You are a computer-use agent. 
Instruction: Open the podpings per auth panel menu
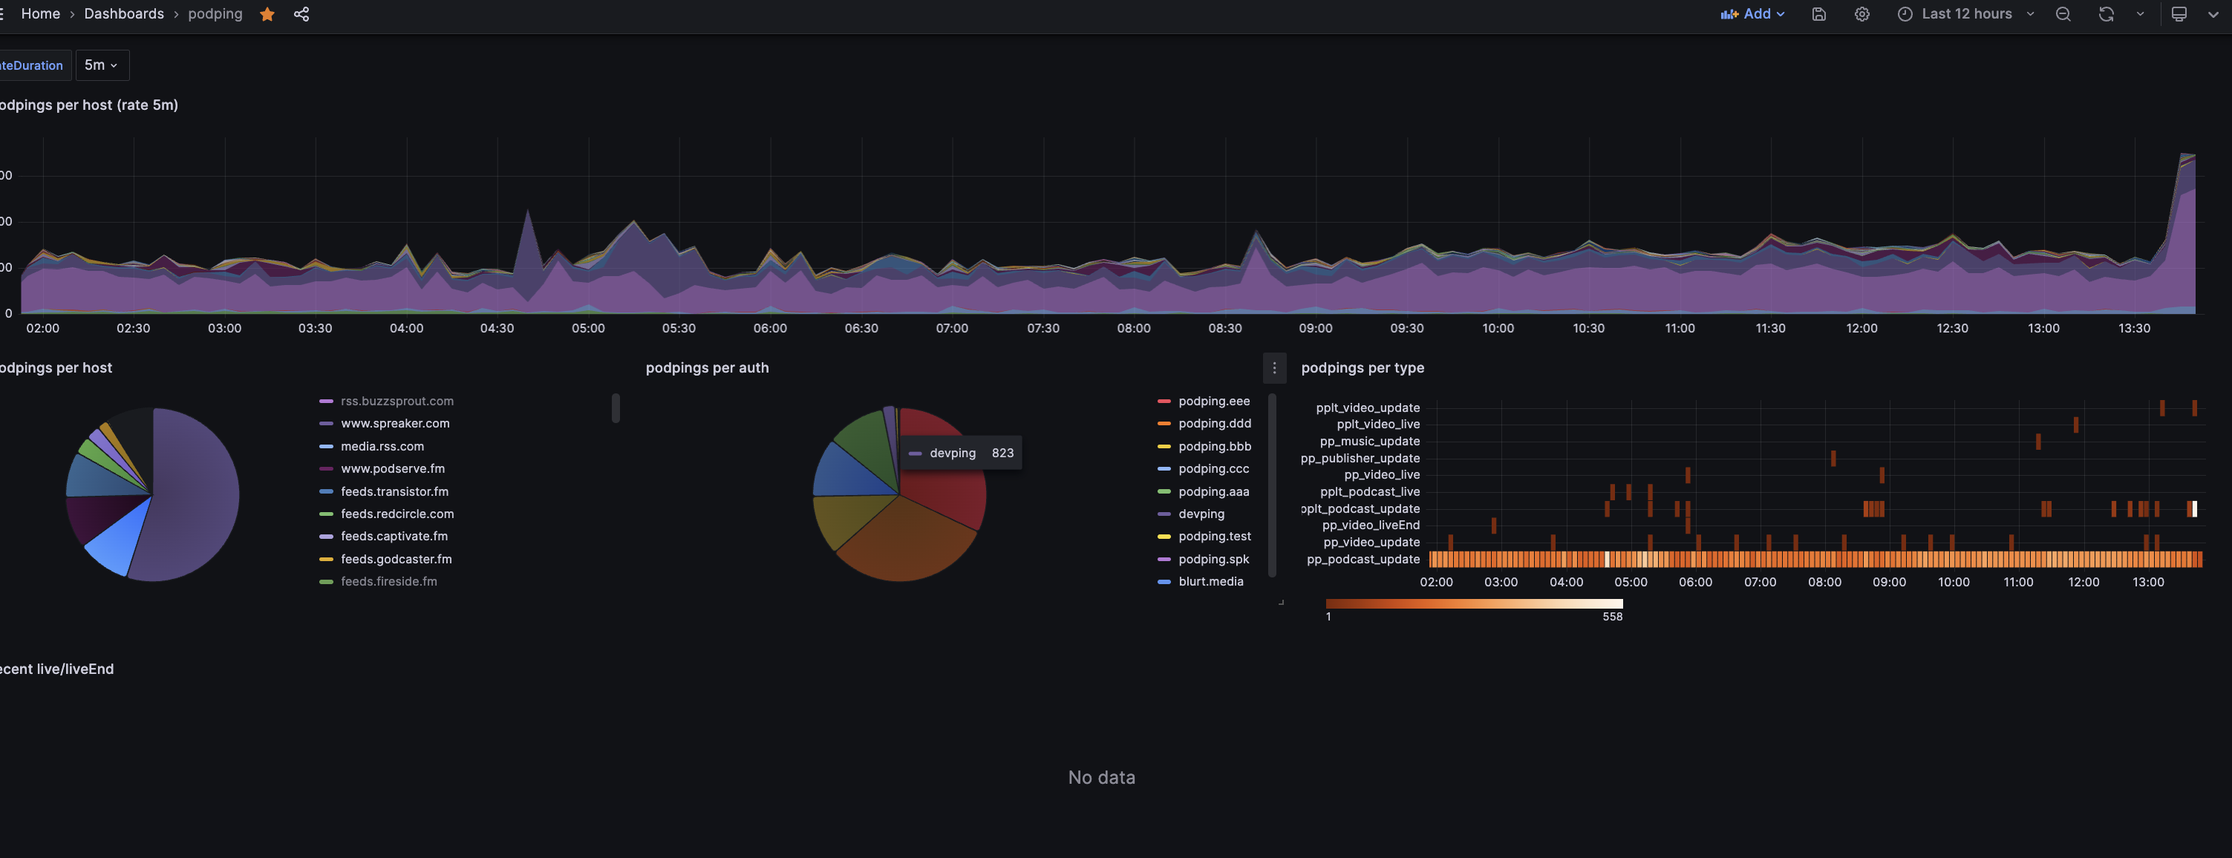pos(1273,368)
